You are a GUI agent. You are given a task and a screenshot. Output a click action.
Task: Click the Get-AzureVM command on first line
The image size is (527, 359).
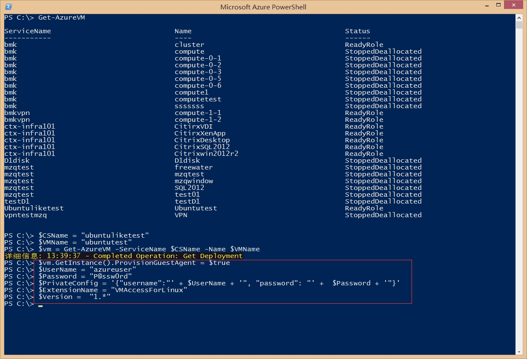[x=62, y=17]
